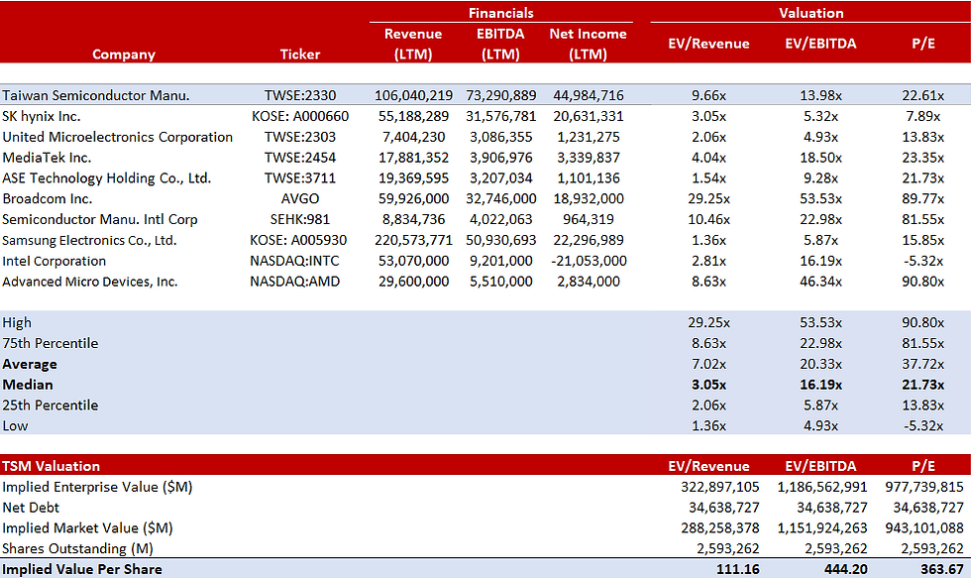The image size is (971, 578).
Task: Click implied value per share 444.20
Action: pyautogui.click(x=846, y=569)
